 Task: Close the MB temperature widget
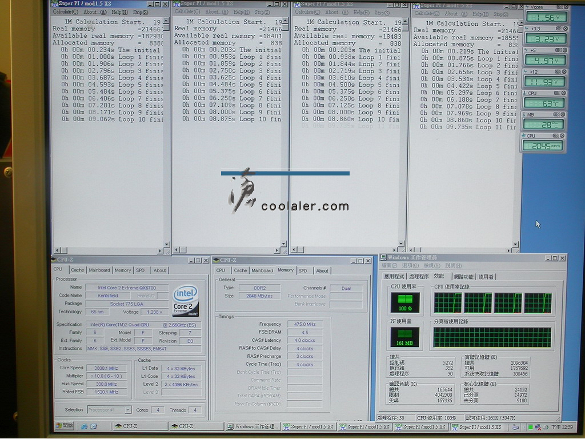point(563,114)
